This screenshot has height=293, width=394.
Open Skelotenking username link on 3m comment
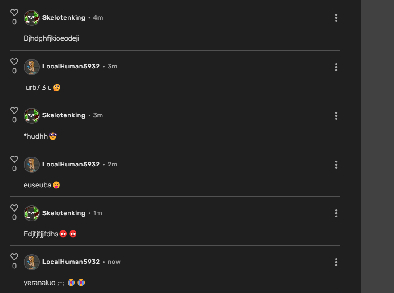click(x=64, y=115)
